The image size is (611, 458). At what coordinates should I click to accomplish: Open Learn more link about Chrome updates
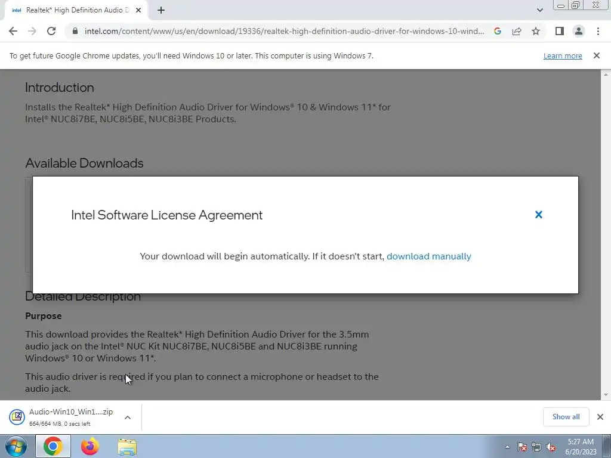pyautogui.click(x=563, y=55)
